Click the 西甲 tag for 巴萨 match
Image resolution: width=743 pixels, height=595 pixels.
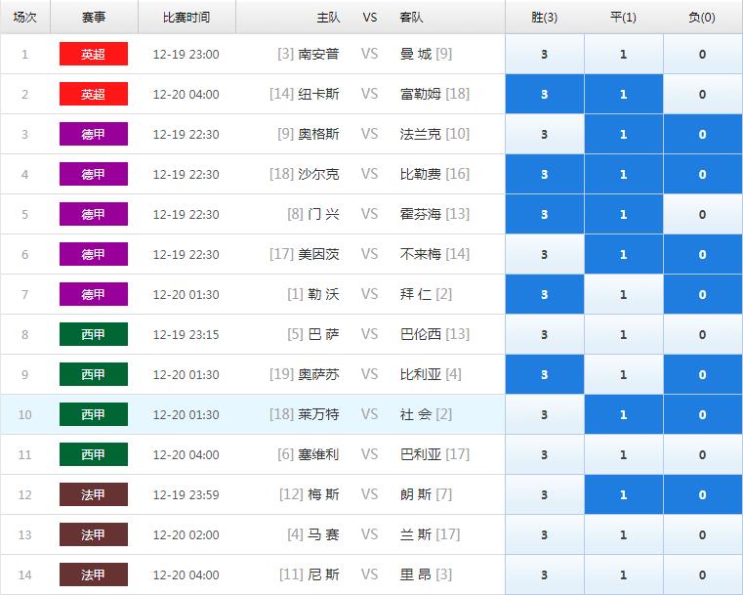[94, 334]
